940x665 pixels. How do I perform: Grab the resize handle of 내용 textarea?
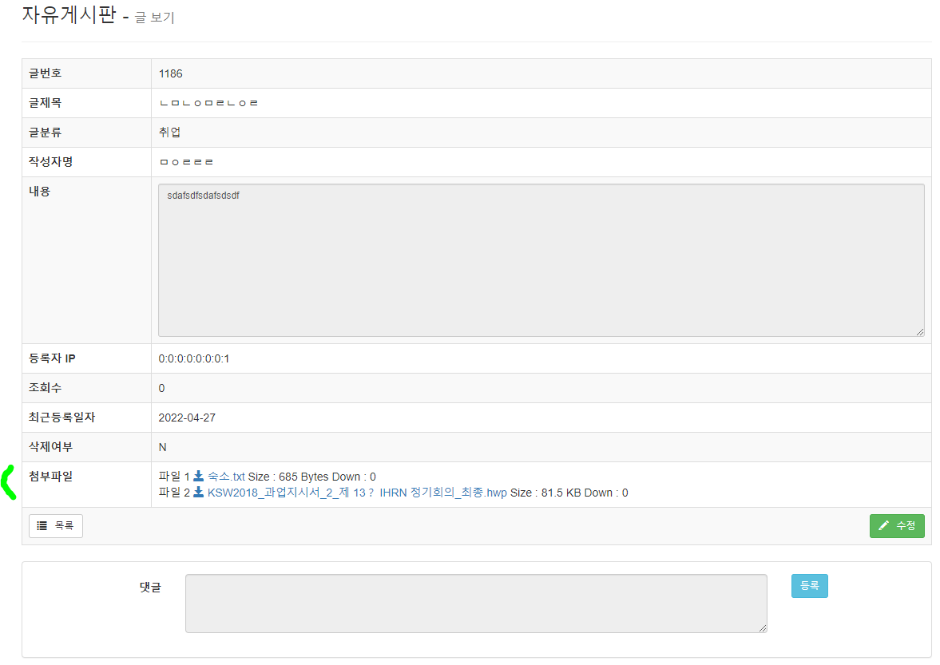(x=919, y=332)
